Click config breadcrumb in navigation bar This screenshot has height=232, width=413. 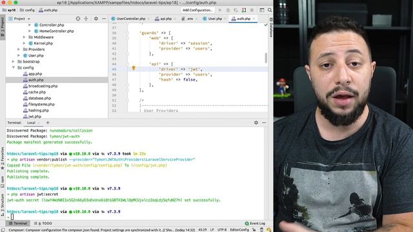point(27,10)
